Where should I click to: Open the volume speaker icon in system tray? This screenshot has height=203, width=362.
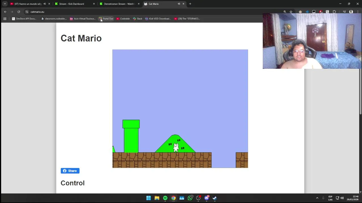pyautogui.click(x=342, y=198)
